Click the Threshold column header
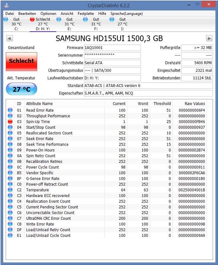 161,104
